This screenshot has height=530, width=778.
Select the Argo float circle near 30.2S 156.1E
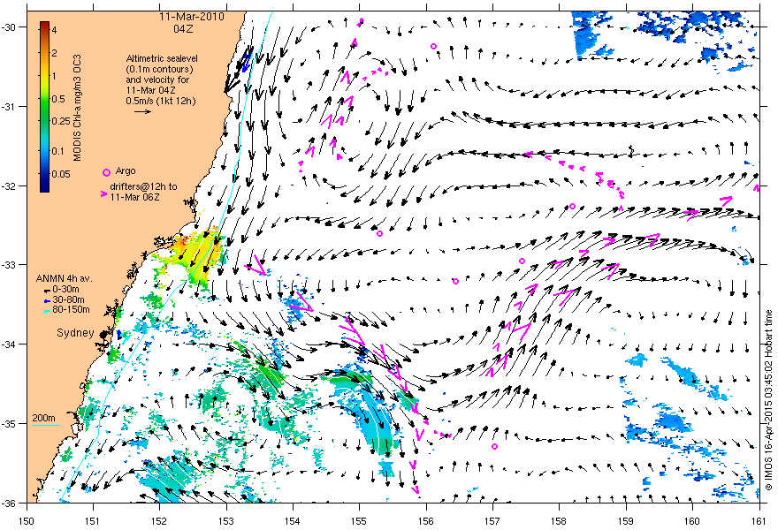tap(433, 46)
